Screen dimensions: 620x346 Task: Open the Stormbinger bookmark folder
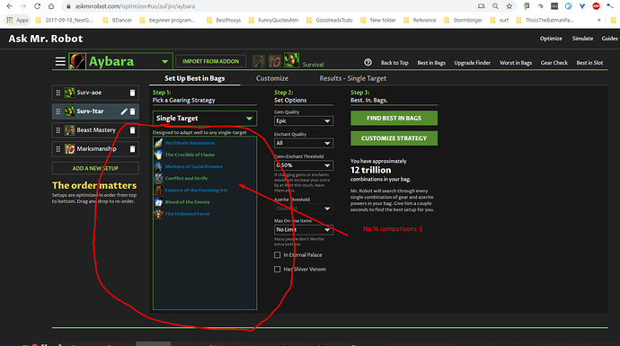[463, 20]
